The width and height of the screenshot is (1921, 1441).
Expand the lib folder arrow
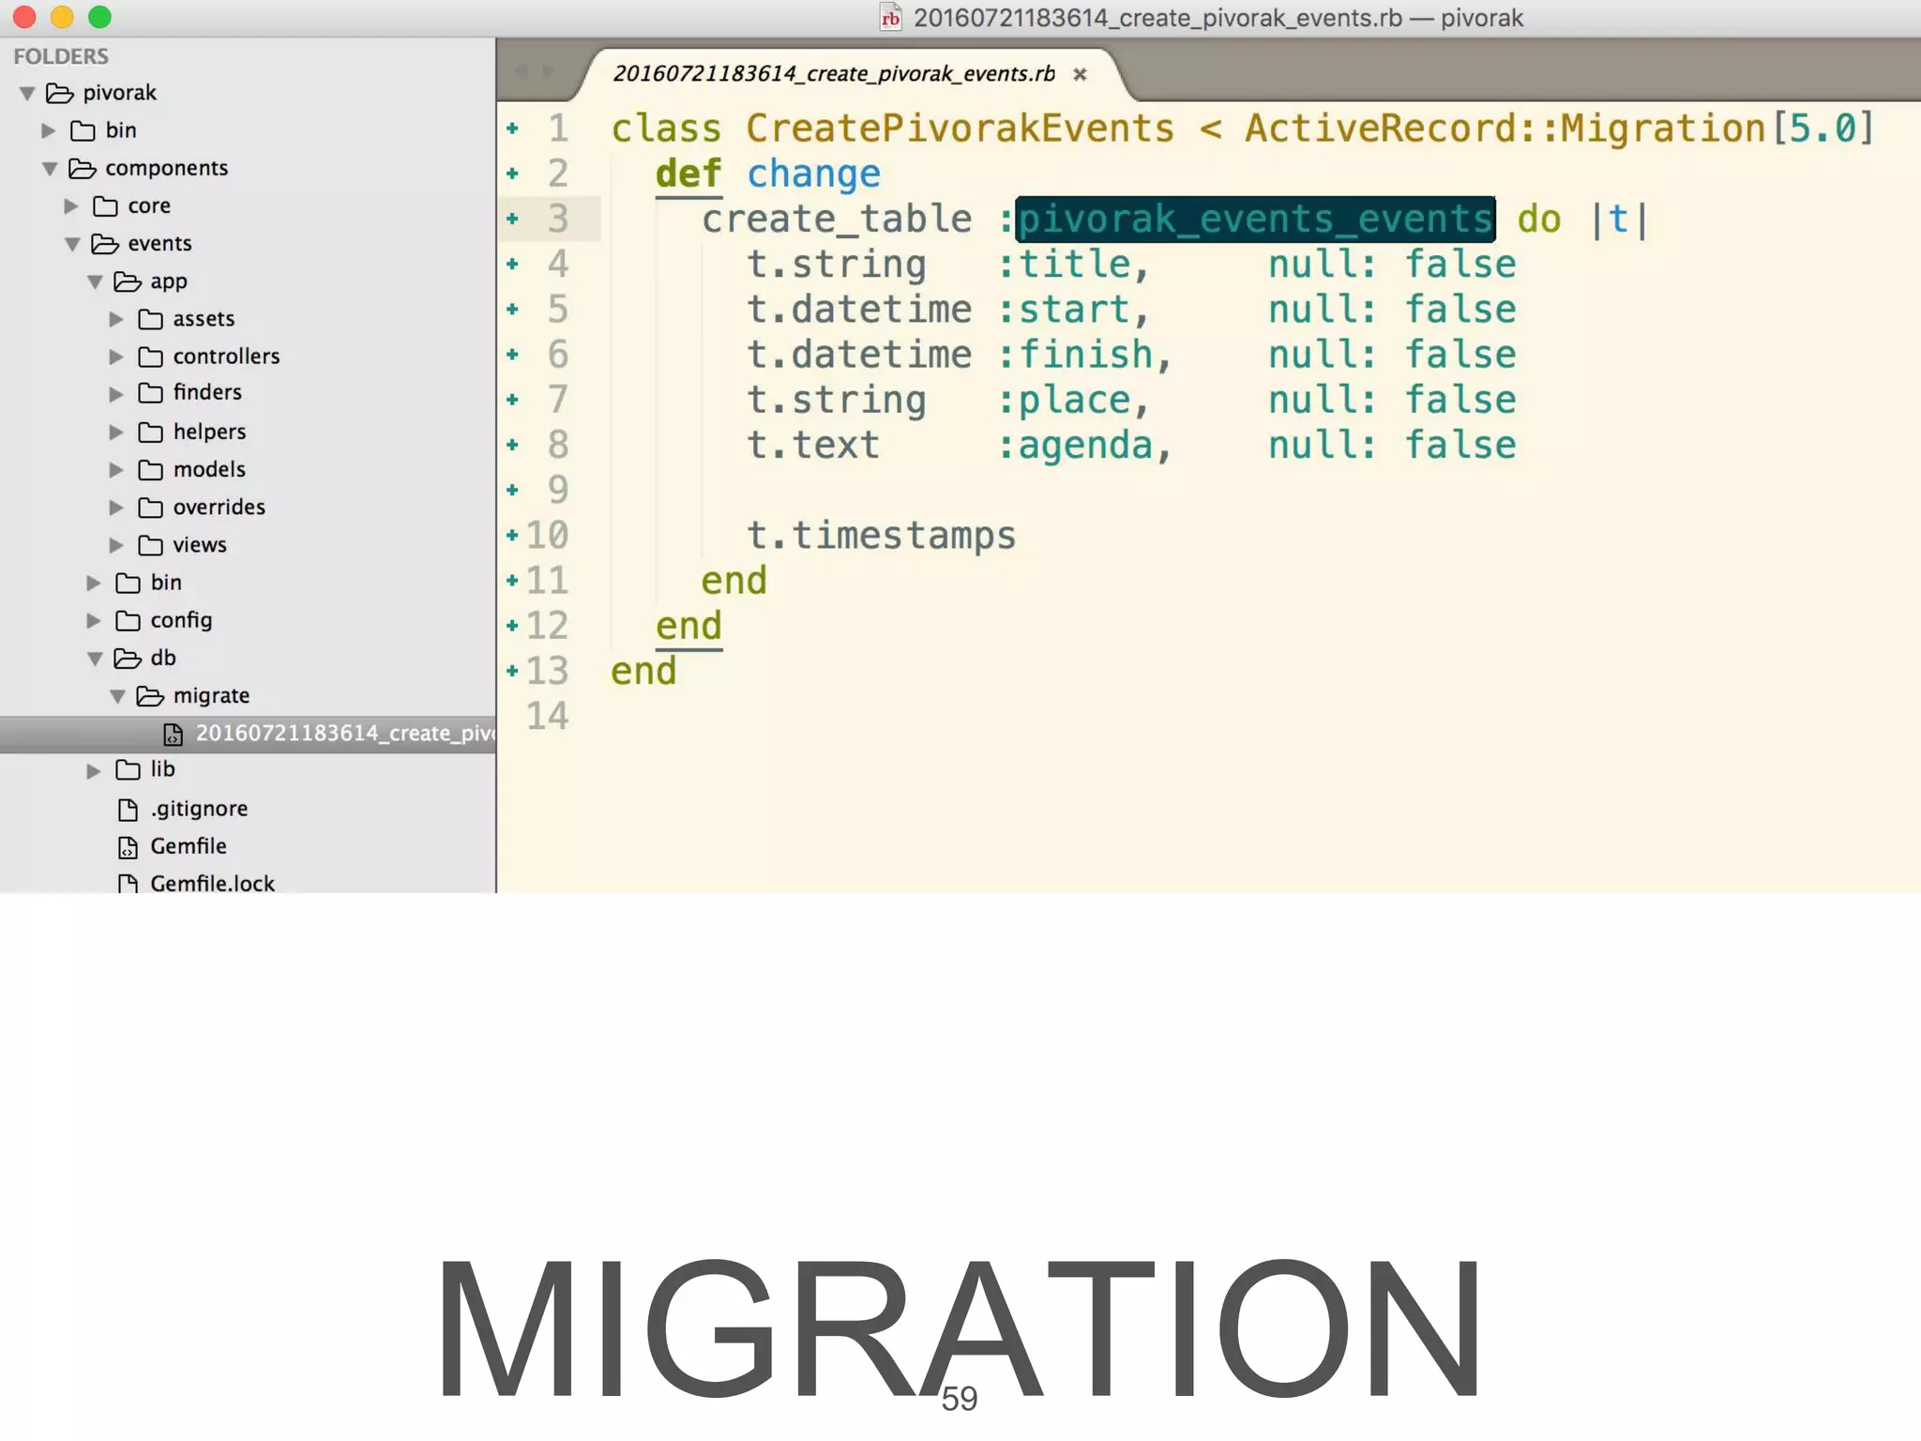[94, 770]
